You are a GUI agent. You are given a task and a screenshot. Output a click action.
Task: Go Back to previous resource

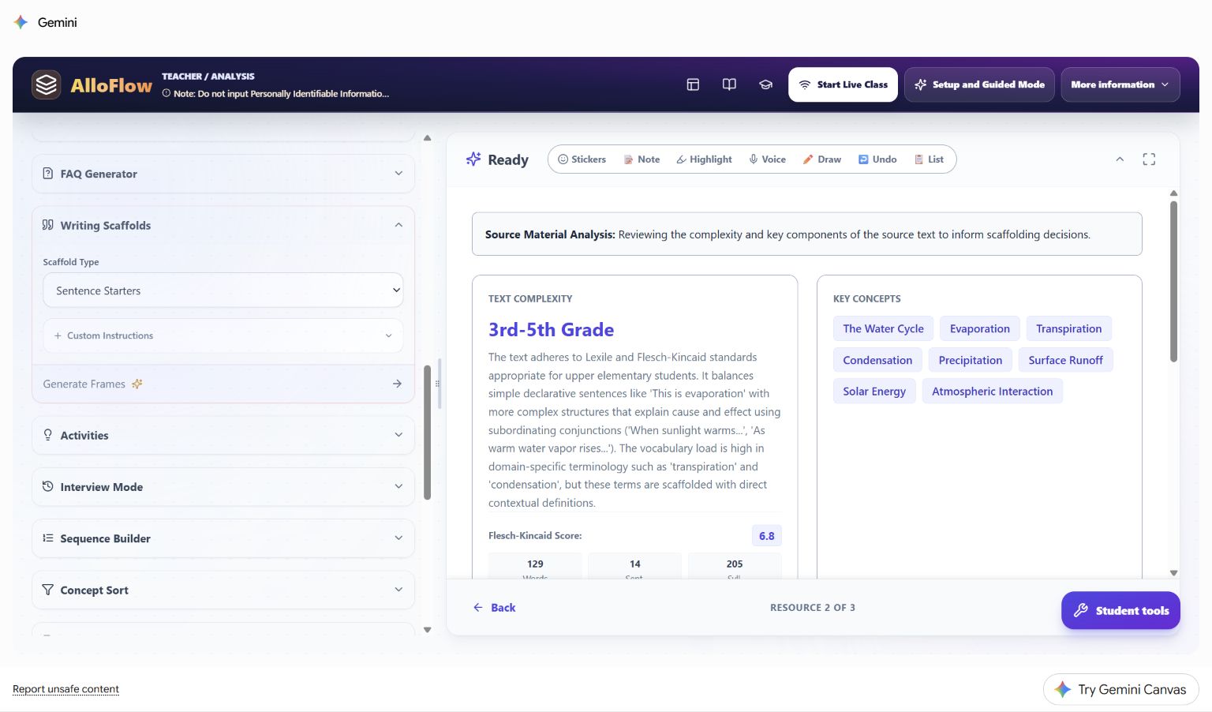click(x=494, y=608)
